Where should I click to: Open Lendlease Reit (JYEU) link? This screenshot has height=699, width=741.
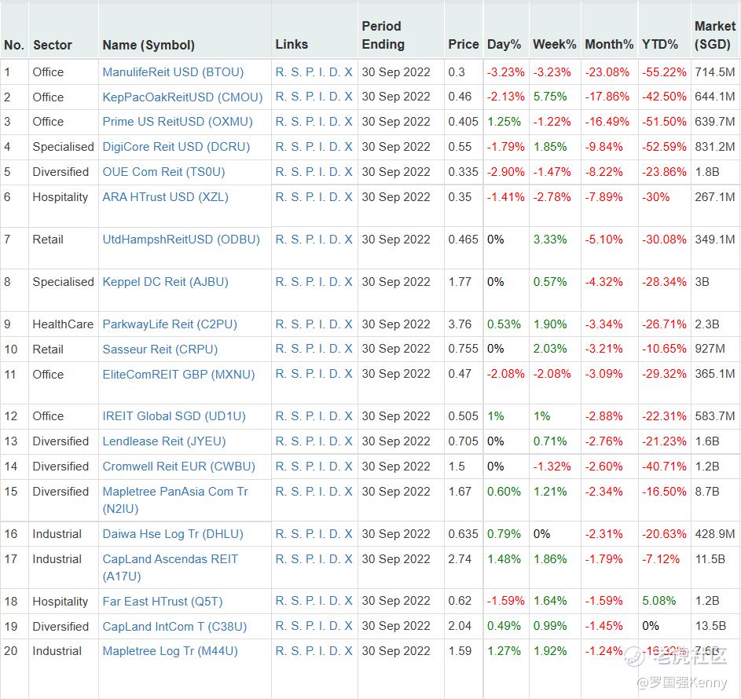(164, 441)
